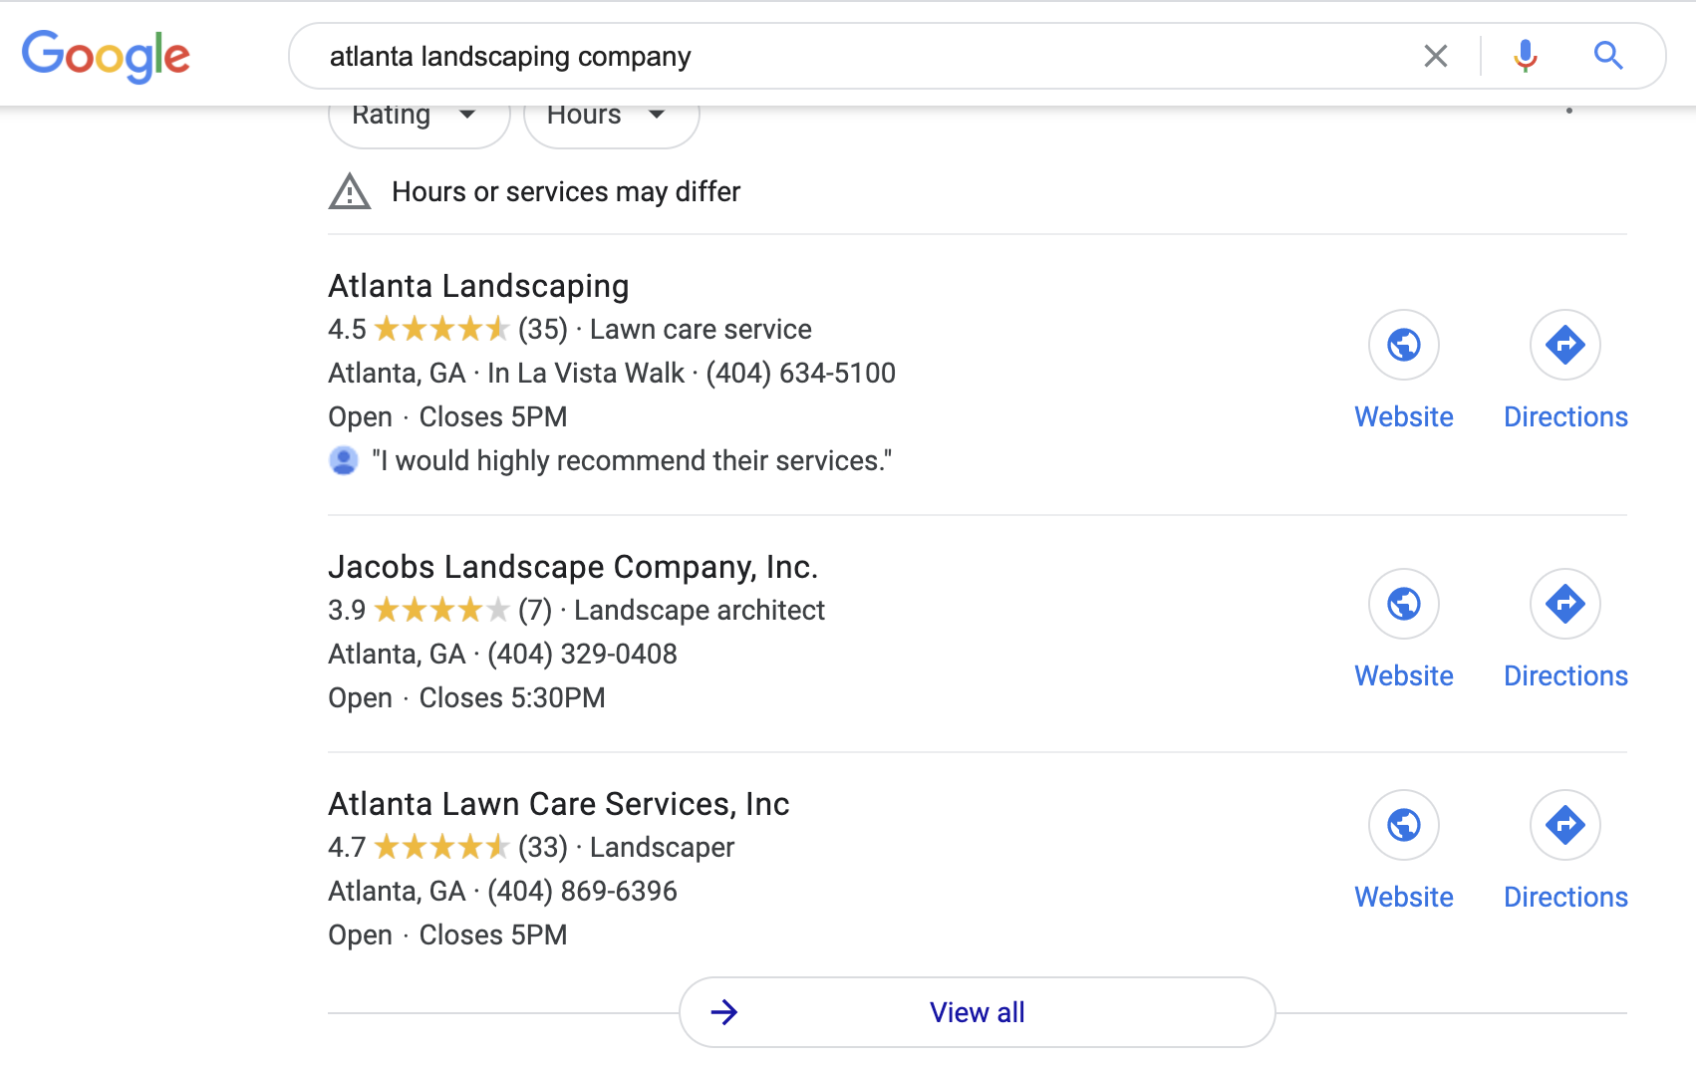
Task: Open Atlanta Lawn Care Services, Inc listing
Action: pyautogui.click(x=558, y=805)
